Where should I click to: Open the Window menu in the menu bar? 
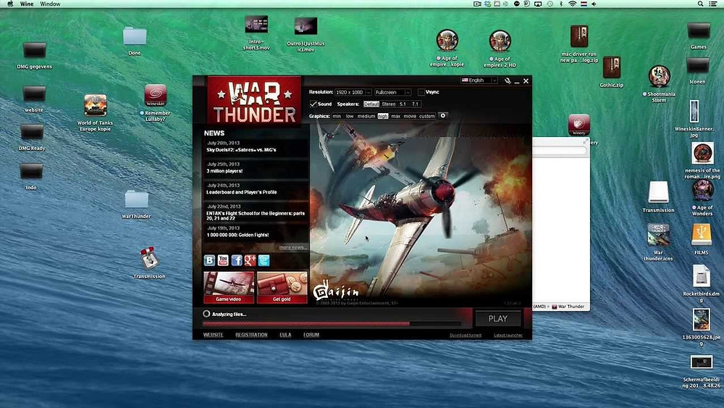pos(51,4)
